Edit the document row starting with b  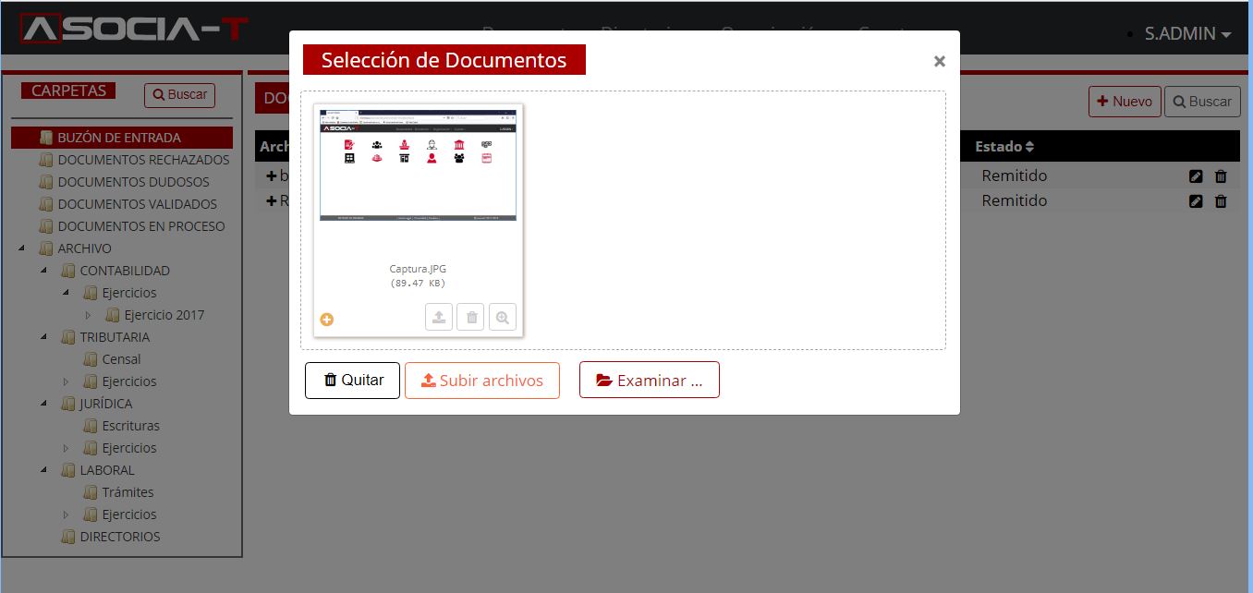pos(1196,176)
